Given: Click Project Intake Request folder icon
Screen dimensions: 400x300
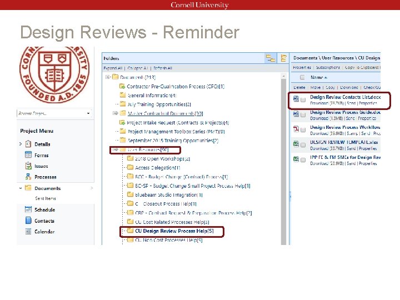Looking at the screenshot, I should (x=122, y=122).
